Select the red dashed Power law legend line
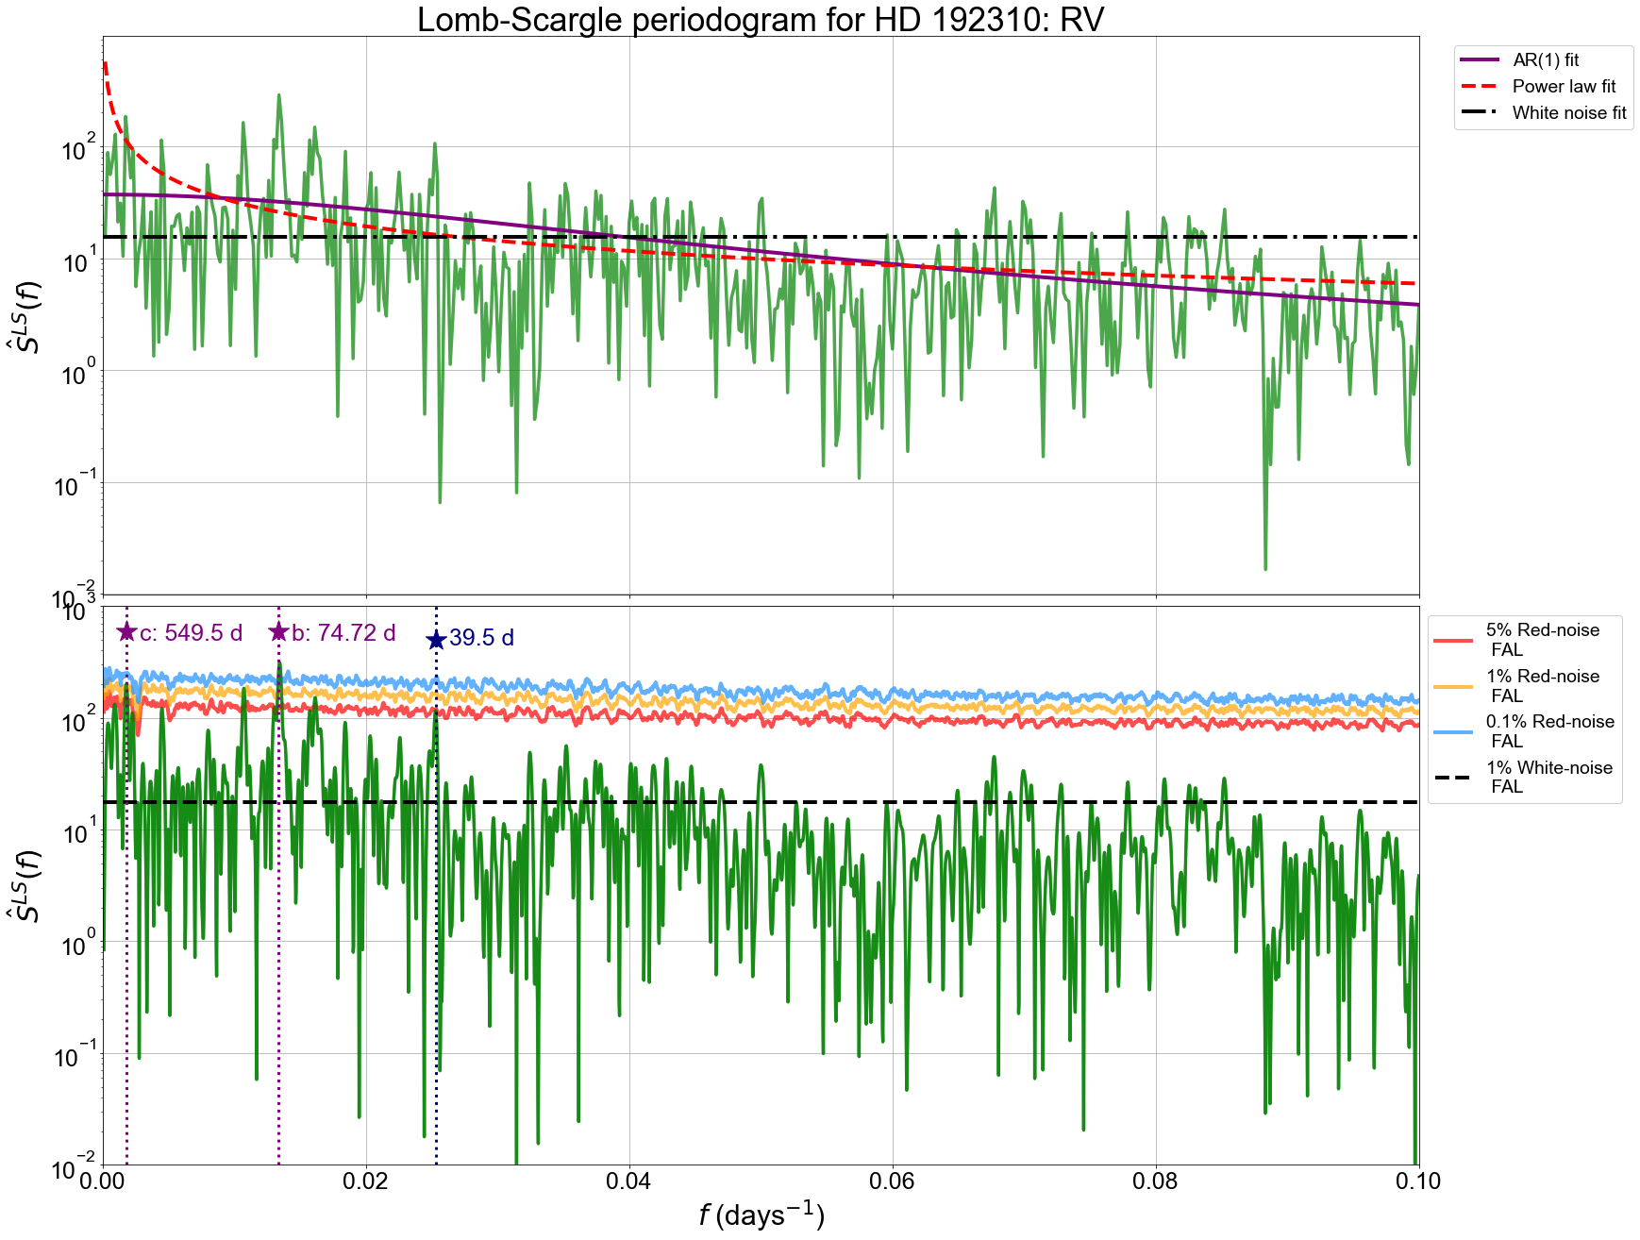Viewport: 1640px width, 1240px height. click(1480, 87)
